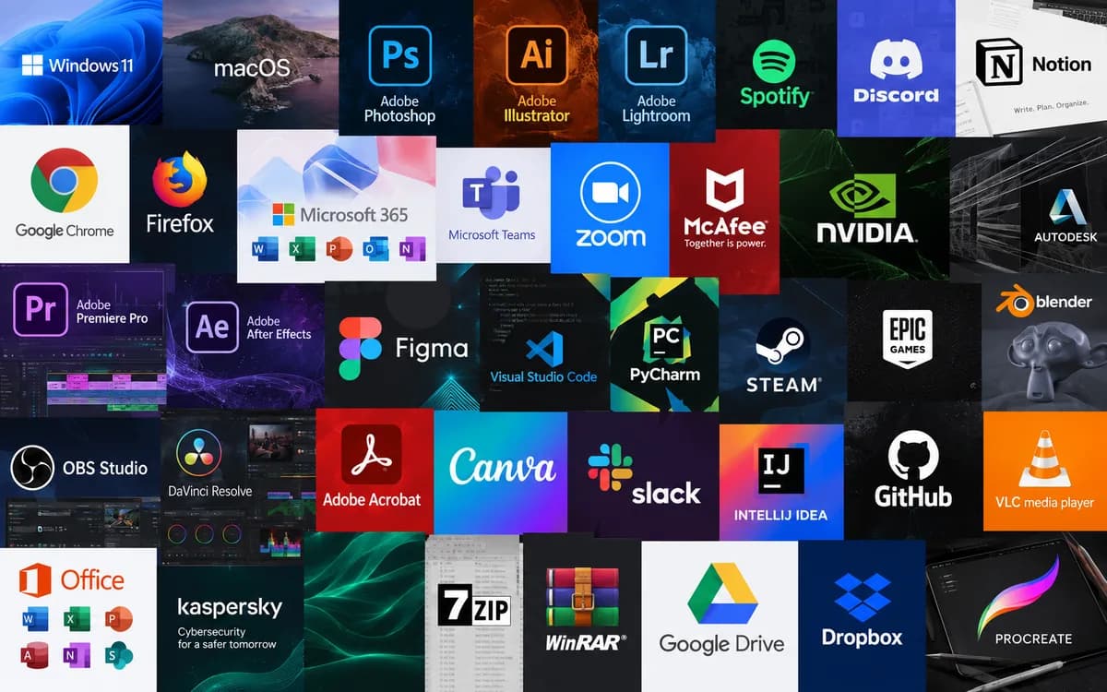1107x692 pixels.
Task: Click the McAfee shield logo
Action: click(x=725, y=191)
